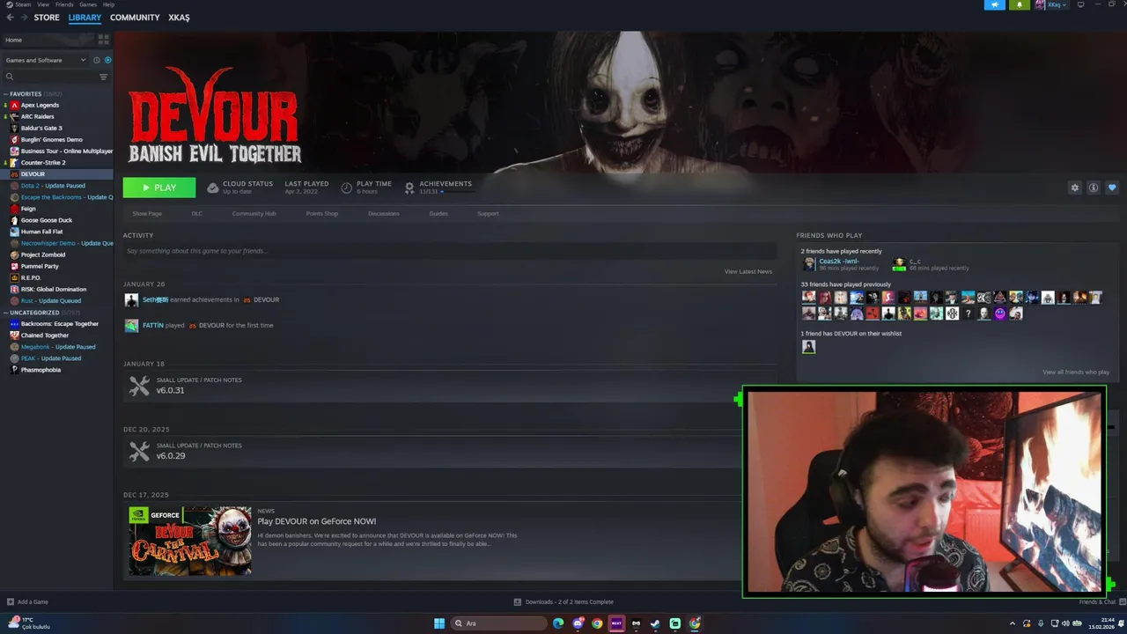Image resolution: width=1127 pixels, height=634 pixels.
Task: Open the Friends menu
Action: click(x=64, y=4)
